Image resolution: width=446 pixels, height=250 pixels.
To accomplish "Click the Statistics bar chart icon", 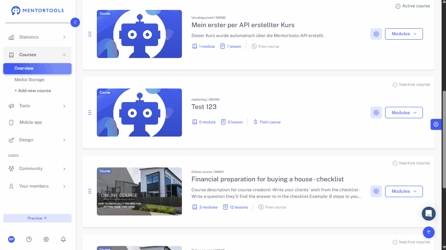I will [x=11, y=37].
